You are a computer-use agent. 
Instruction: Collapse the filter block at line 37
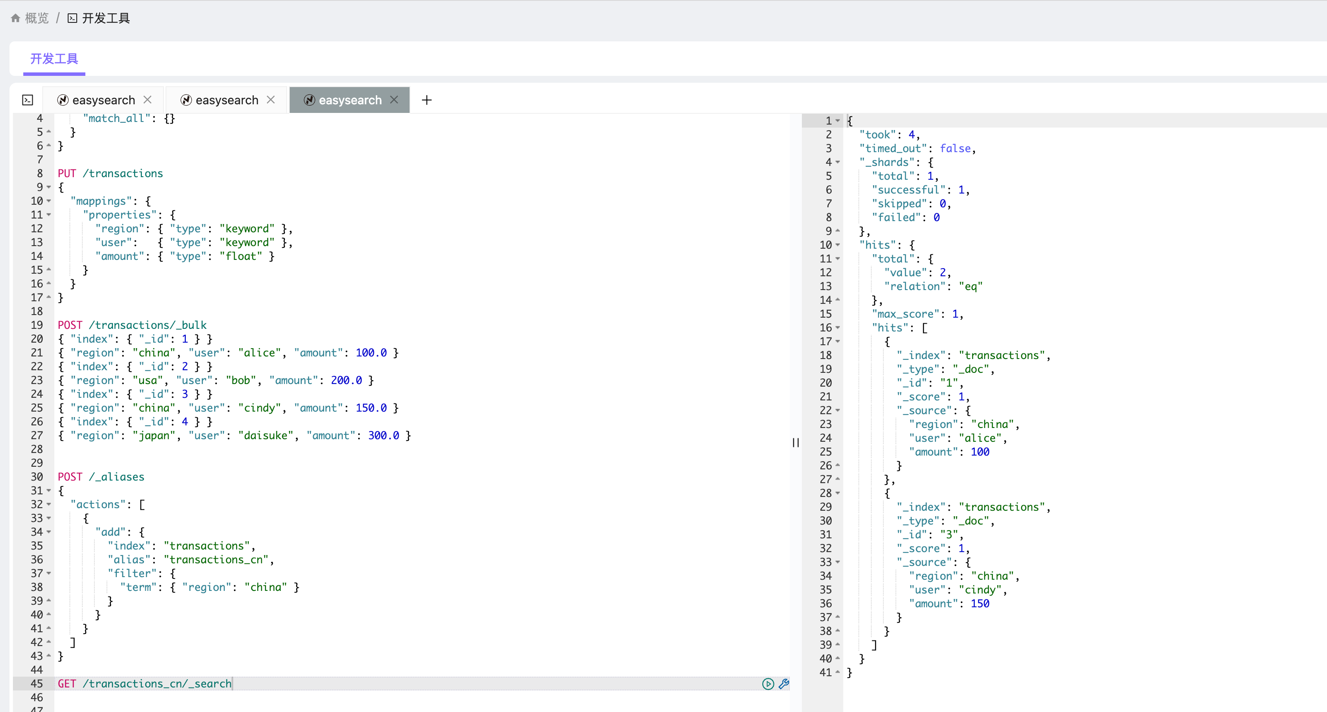[x=49, y=573]
